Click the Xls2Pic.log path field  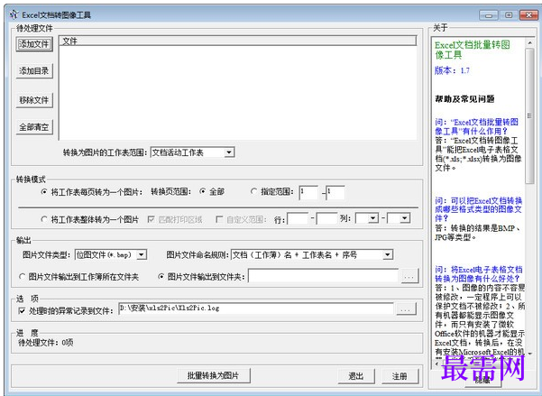pos(256,309)
